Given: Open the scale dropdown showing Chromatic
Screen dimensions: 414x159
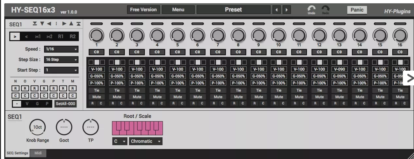Looking at the screenshot, I should pyautogui.click(x=146, y=141).
